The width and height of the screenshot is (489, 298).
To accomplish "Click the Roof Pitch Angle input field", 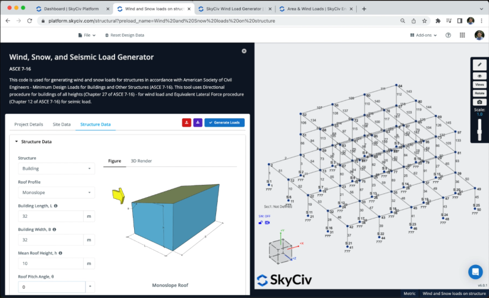I will pos(52,287).
